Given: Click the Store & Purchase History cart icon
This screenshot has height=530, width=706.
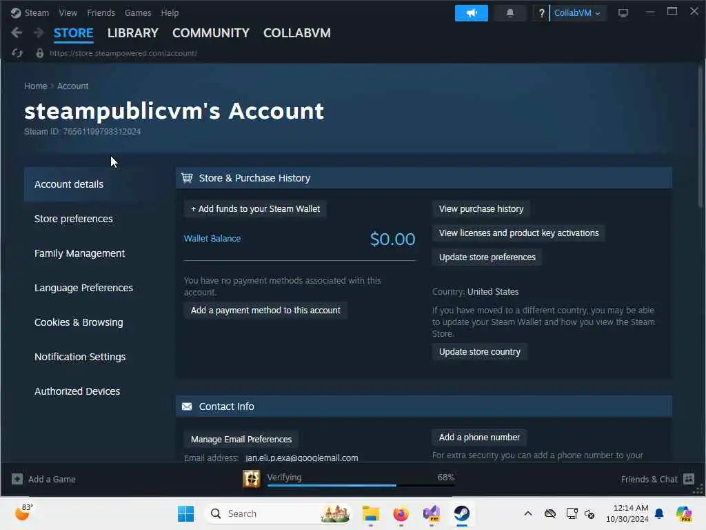Looking at the screenshot, I should (x=187, y=178).
